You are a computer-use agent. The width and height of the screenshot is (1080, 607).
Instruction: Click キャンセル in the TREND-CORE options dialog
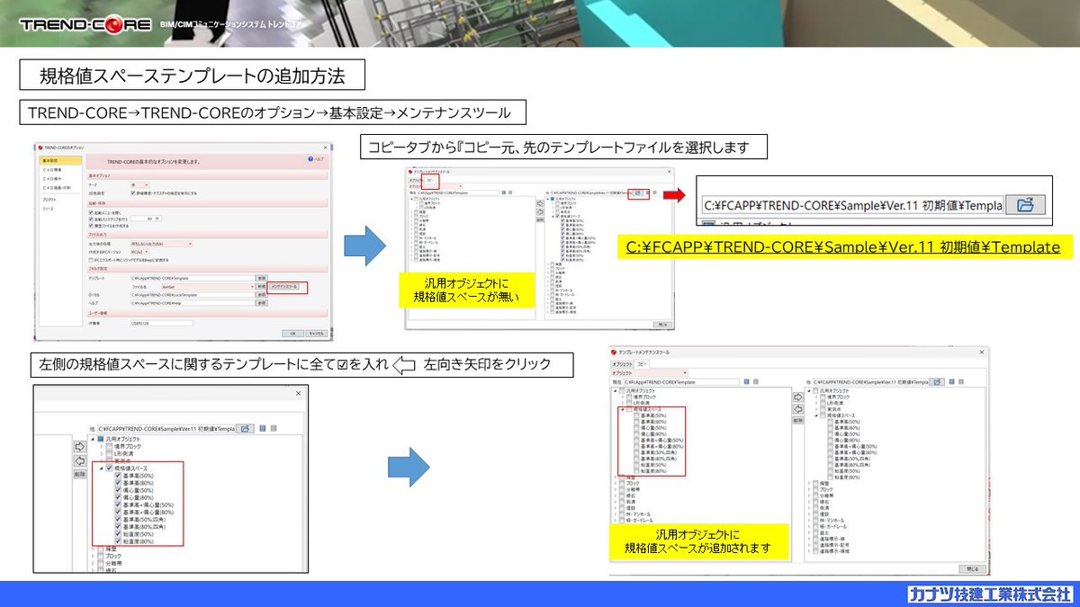(317, 334)
